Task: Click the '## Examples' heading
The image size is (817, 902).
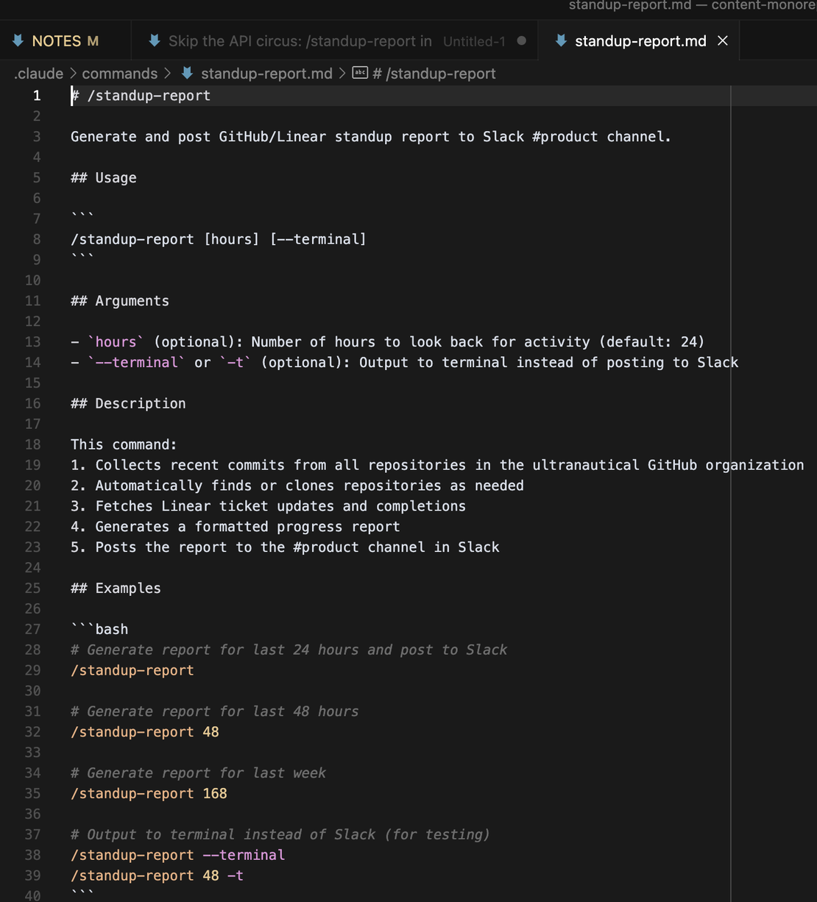Action: [x=116, y=589]
